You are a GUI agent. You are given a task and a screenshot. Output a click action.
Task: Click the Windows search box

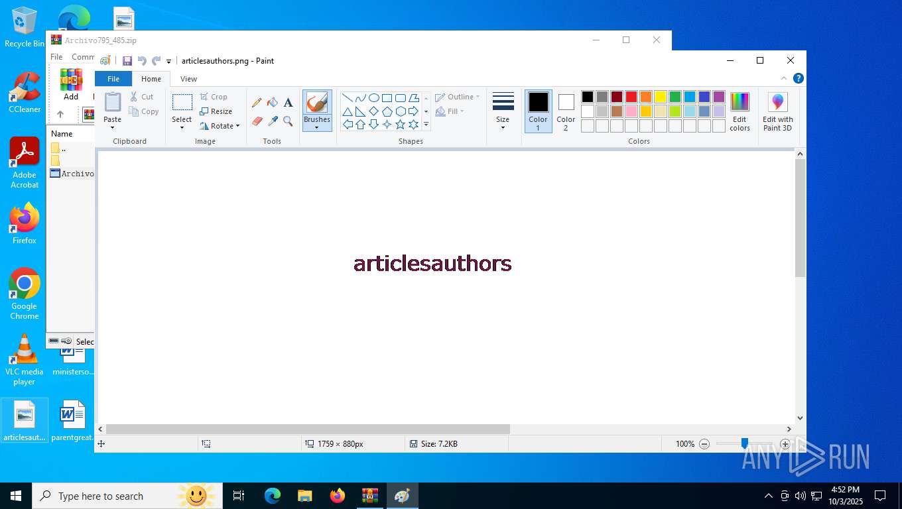click(x=126, y=496)
